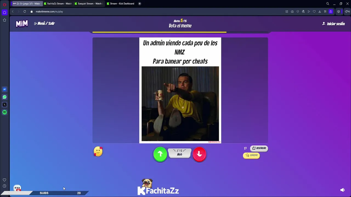Click Iniciar sesión

click(x=333, y=24)
